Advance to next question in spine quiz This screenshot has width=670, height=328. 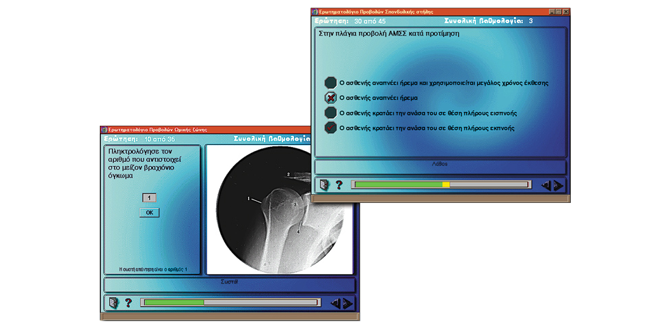tap(558, 184)
